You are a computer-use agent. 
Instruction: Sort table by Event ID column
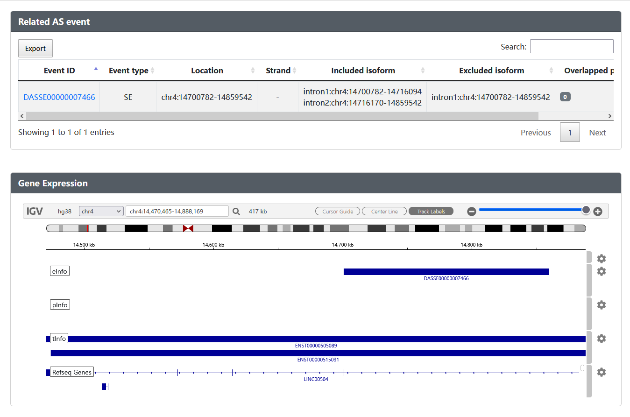click(59, 71)
